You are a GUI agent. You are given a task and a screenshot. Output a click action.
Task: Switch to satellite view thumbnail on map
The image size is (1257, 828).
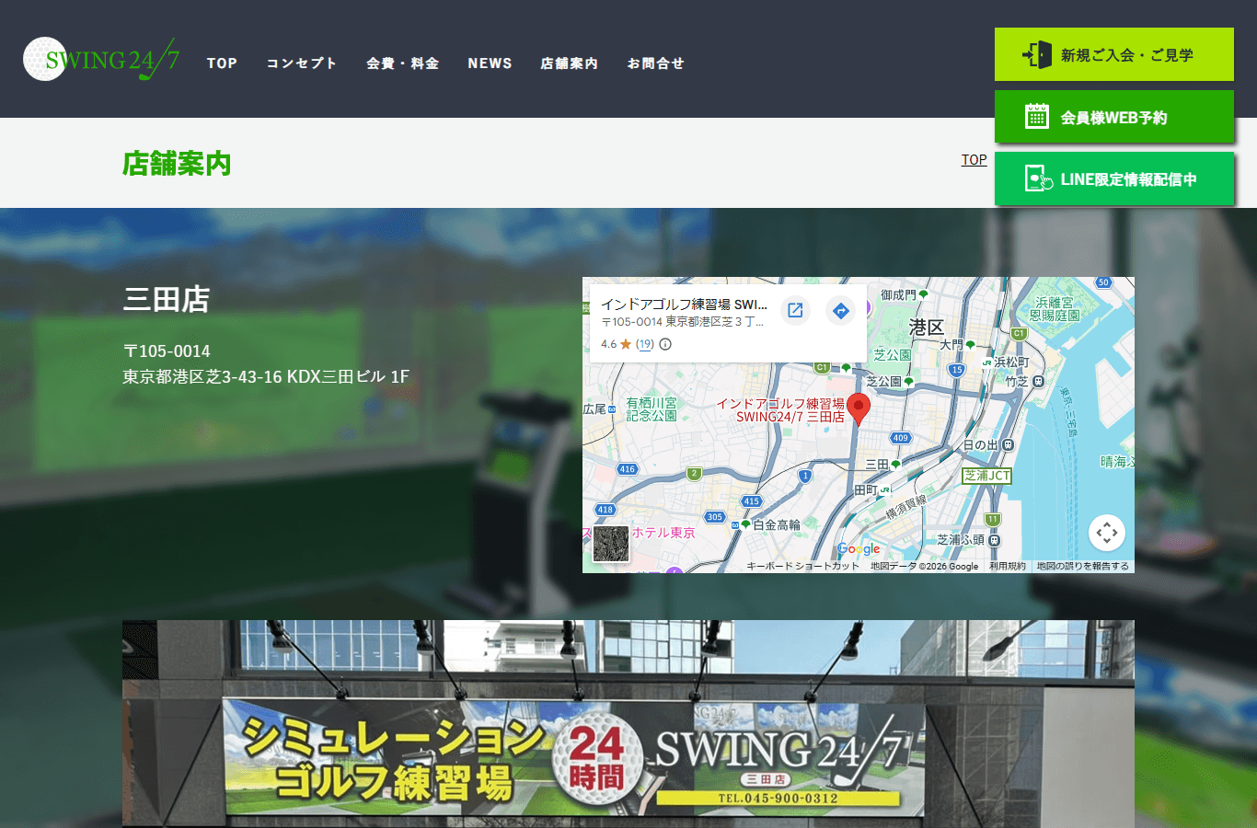[x=611, y=544]
